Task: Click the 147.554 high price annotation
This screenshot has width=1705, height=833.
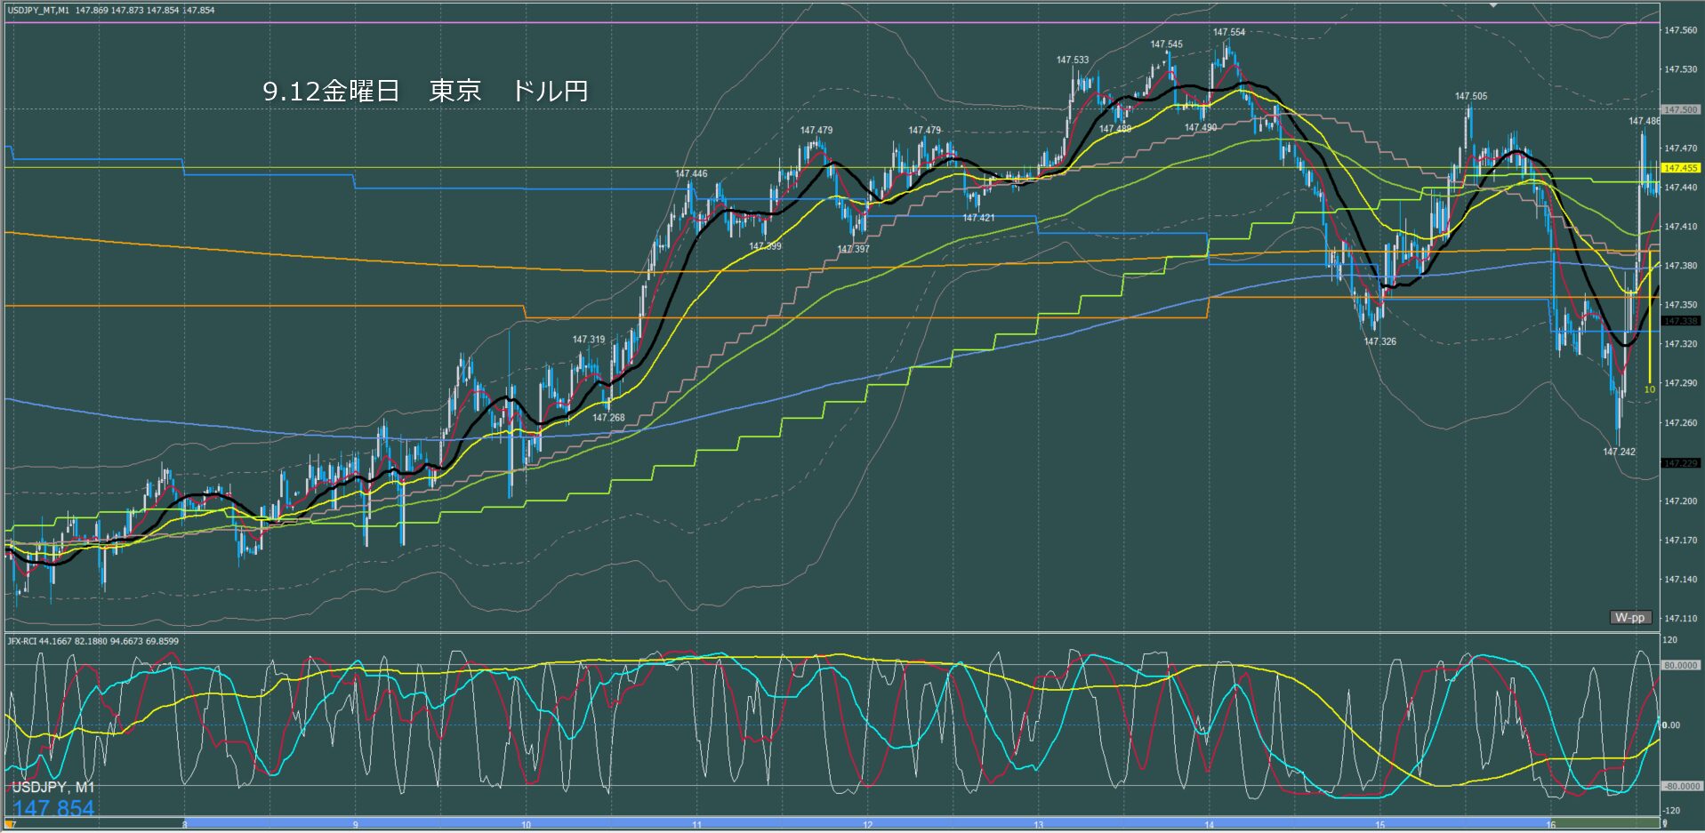Action: click(1229, 32)
